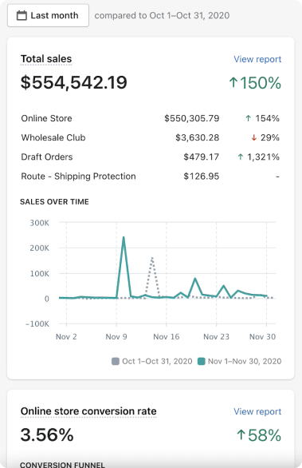Viewport: 302px width, 468px height.
Task: Click the dotted October peak on chart
Action: click(152, 259)
